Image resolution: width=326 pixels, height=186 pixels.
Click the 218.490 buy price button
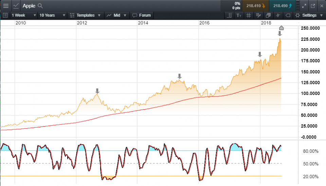[x=282, y=6]
